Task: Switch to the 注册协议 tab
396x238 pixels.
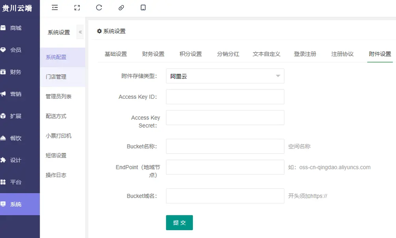Action: [x=343, y=54]
